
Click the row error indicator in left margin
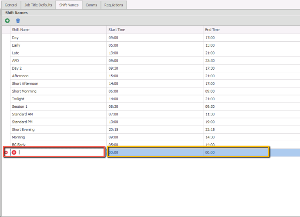[6, 152]
